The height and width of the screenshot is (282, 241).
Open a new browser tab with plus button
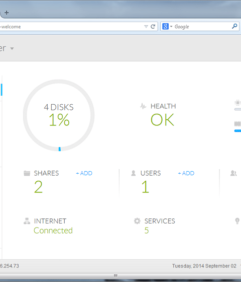(7, 13)
